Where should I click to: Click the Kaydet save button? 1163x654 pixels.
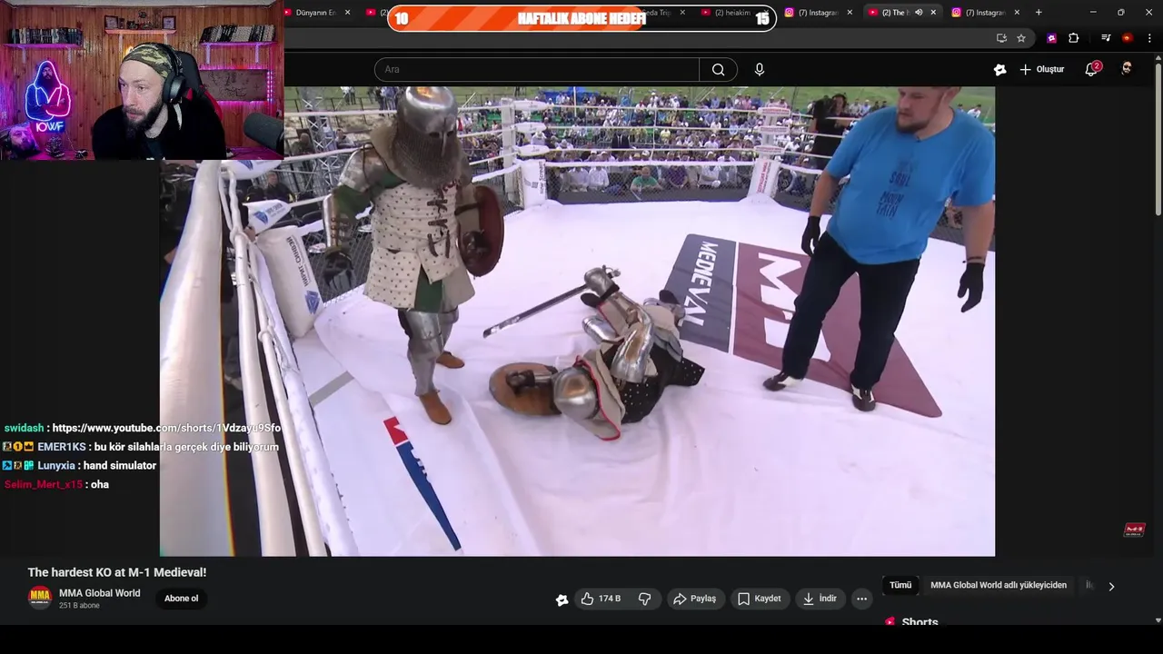click(759, 599)
